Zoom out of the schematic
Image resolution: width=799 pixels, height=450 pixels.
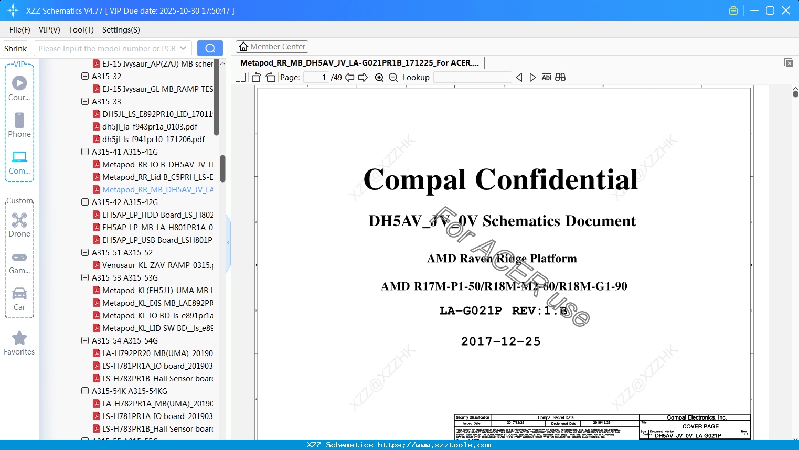[x=393, y=78]
